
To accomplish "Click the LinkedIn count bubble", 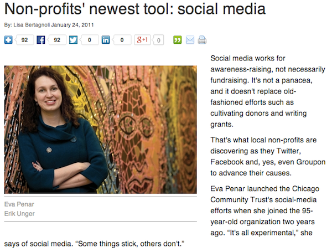I will tap(122, 40).
